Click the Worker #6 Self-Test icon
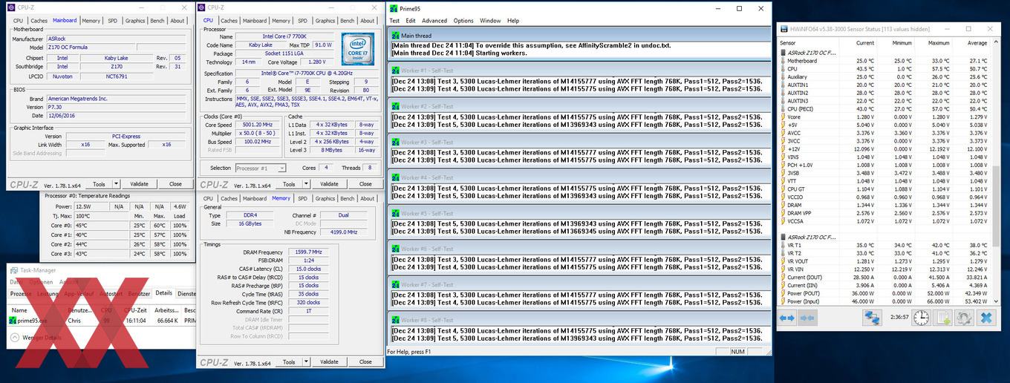This screenshot has height=383, width=1010. coord(396,249)
